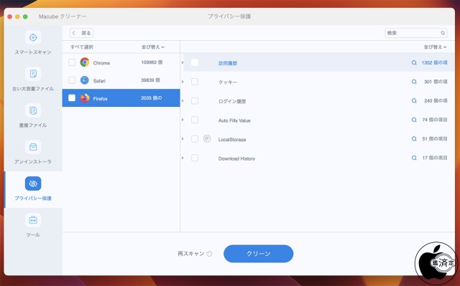This screenshot has width=460, height=286.
Task: Click the magnifier for the 訪問履歴 row
Action: coord(414,62)
